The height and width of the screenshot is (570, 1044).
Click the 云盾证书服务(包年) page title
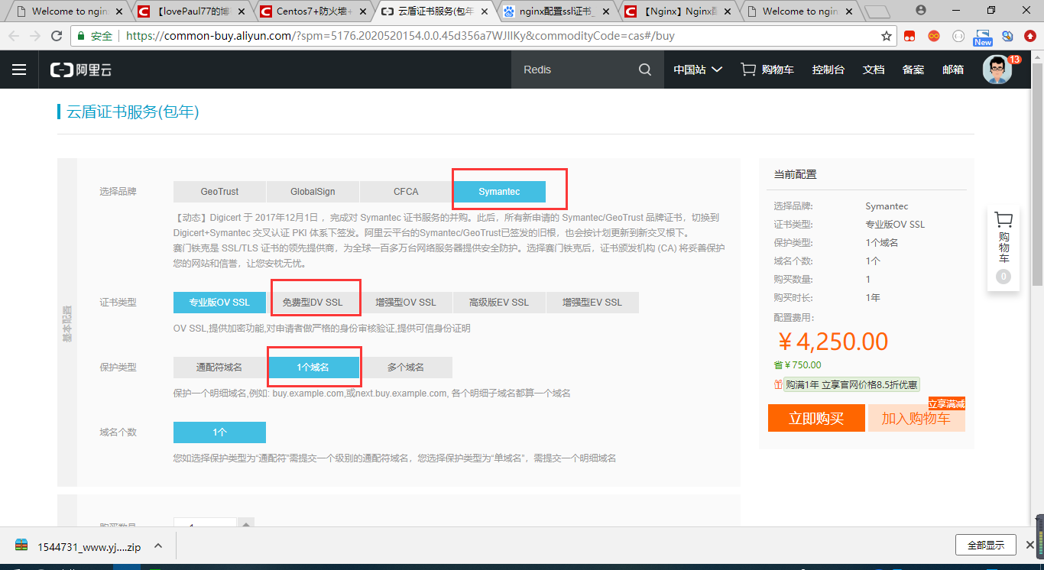[133, 112]
